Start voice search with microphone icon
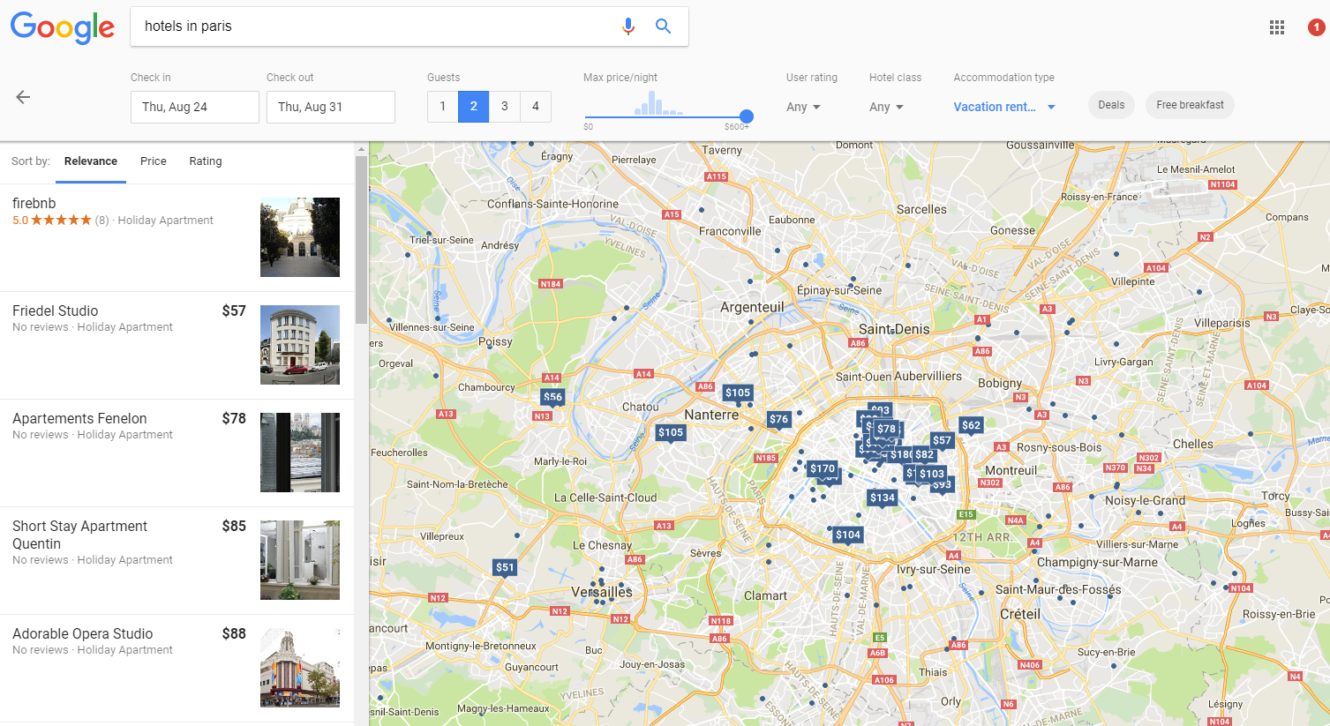This screenshot has width=1330, height=726. tap(627, 26)
